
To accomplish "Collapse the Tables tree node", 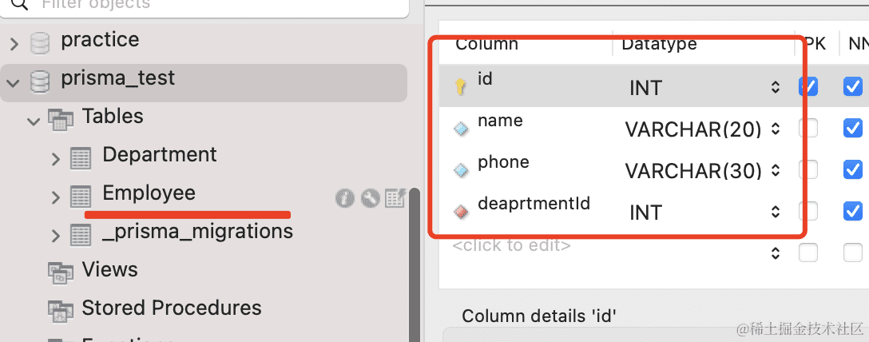I will click(x=34, y=121).
